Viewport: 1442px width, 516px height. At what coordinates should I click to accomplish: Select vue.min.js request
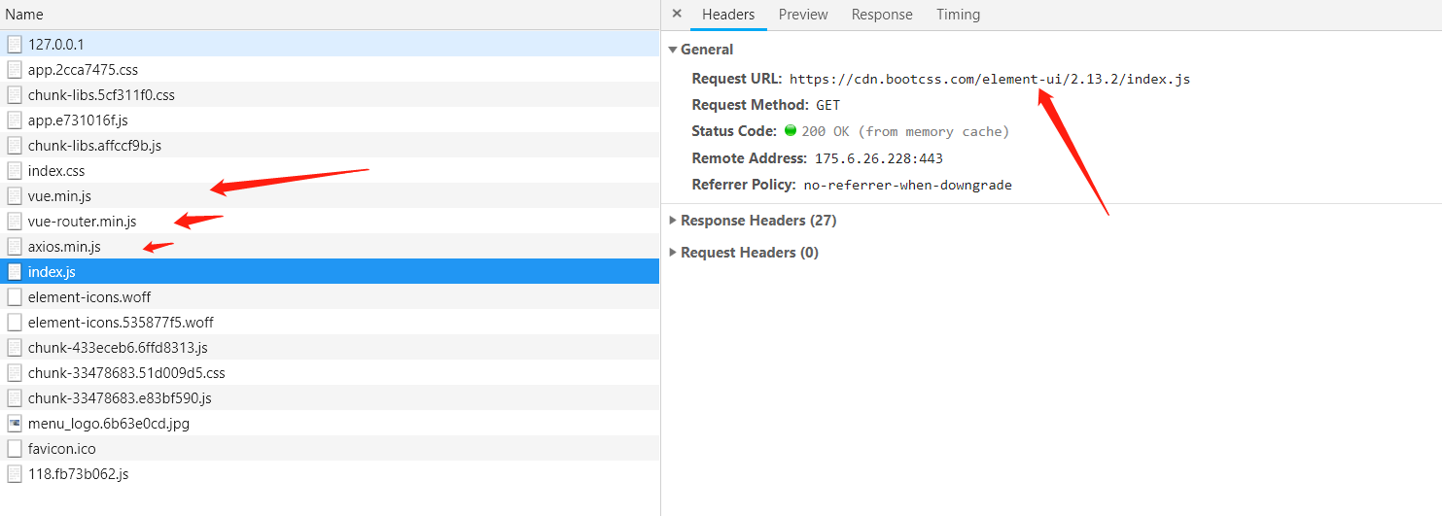coord(330,195)
